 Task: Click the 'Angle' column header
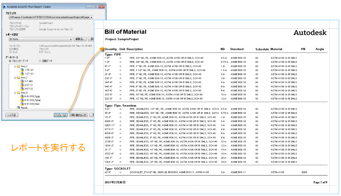point(320,49)
